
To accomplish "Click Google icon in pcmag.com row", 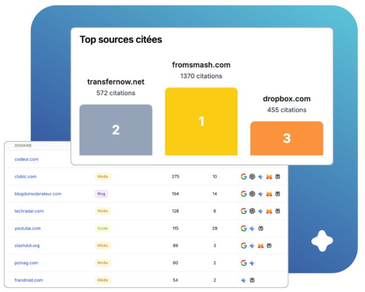I will pos(244,263).
